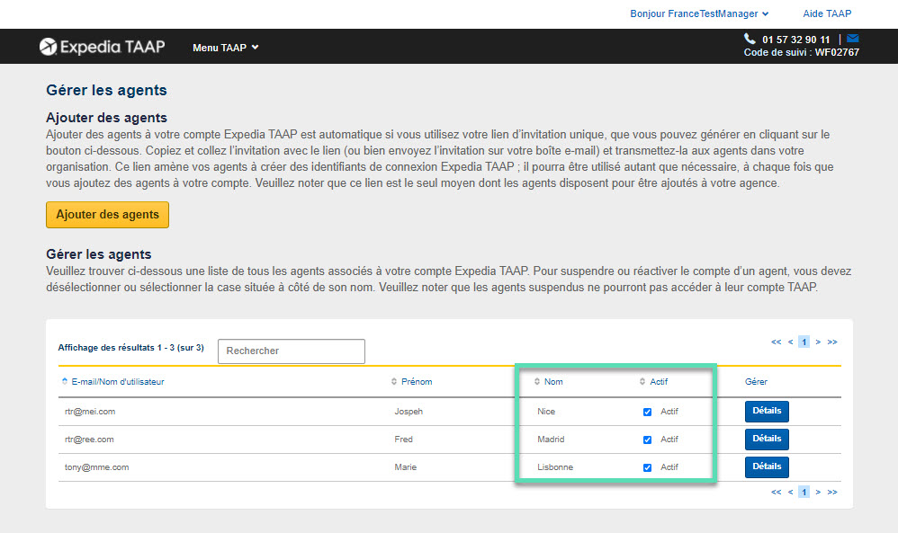Click the Actif column header text
898x533 pixels.
coord(659,381)
